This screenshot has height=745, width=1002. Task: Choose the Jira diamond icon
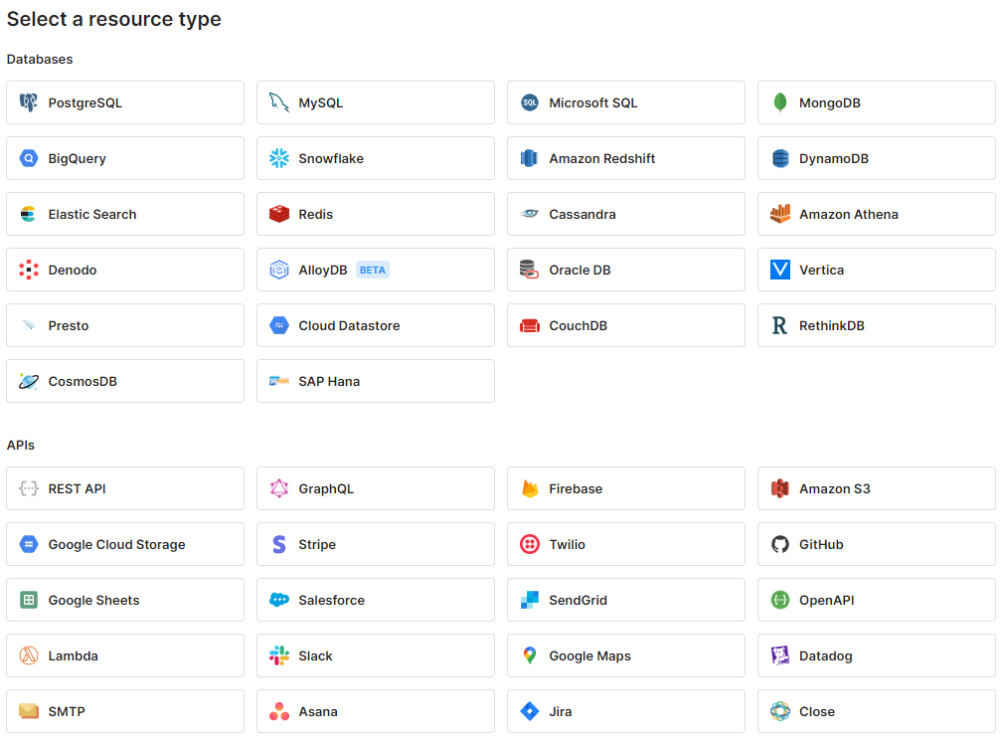pos(529,710)
